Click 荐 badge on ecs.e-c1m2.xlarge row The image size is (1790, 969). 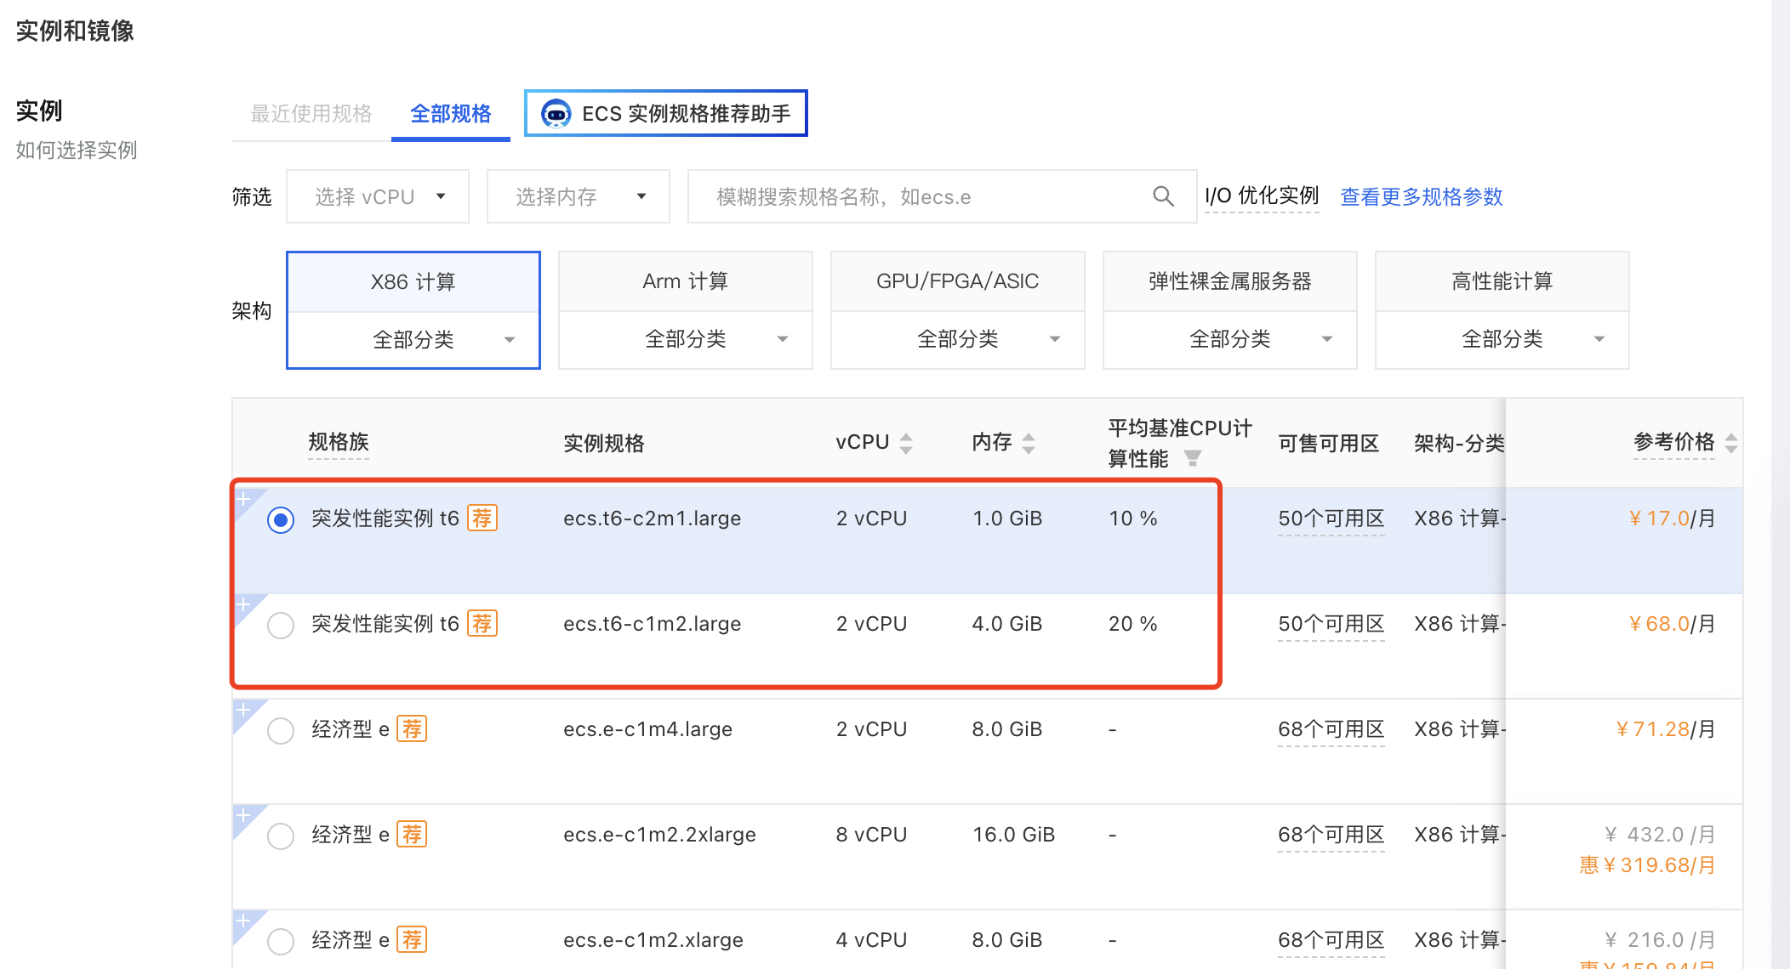click(x=412, y=939)
